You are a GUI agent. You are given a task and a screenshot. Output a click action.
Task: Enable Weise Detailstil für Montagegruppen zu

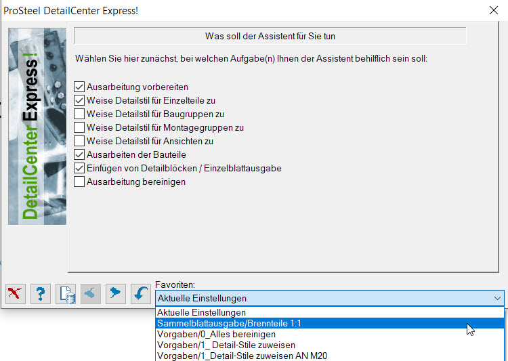(x=79, y=128)
